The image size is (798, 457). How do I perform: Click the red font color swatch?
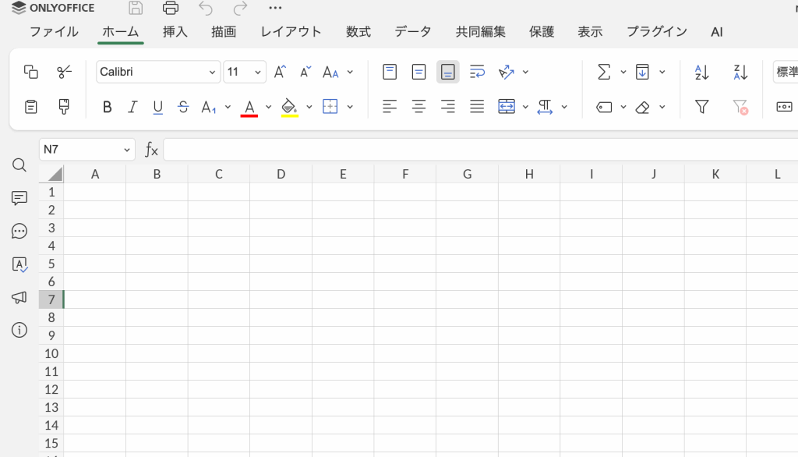[249, 107]
